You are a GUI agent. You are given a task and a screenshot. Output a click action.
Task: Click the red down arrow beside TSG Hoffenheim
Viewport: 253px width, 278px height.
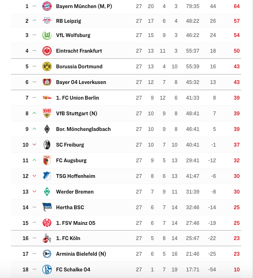[35, 176]
